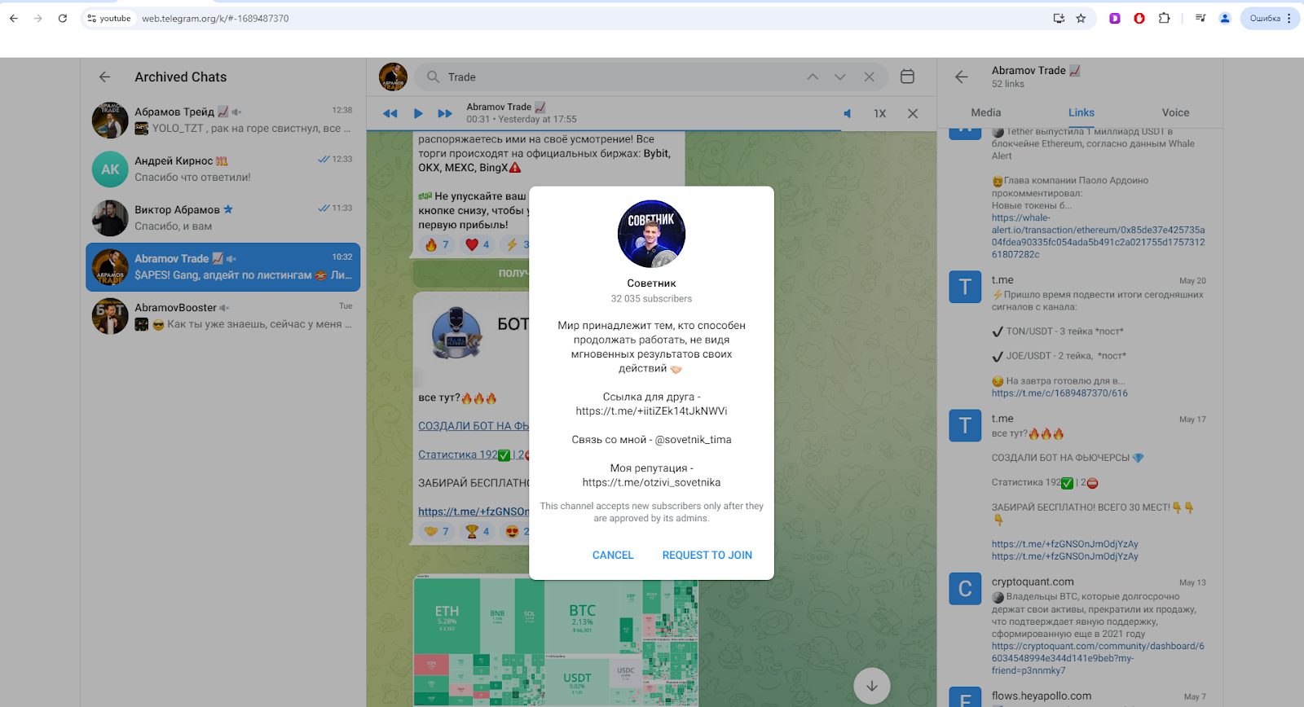The image size is (1304, 707).
Task: Open the AbramovBooster chat
Action: coord(222,315)
